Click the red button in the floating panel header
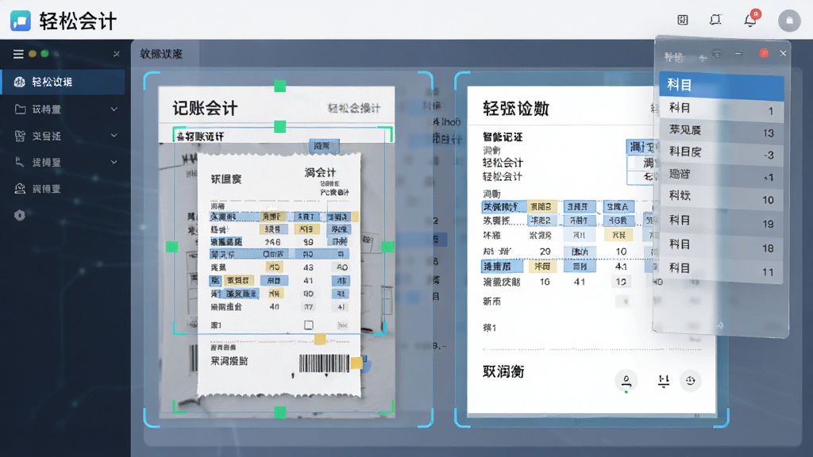This screenshot has height=457, width=813. click(764, 53)
